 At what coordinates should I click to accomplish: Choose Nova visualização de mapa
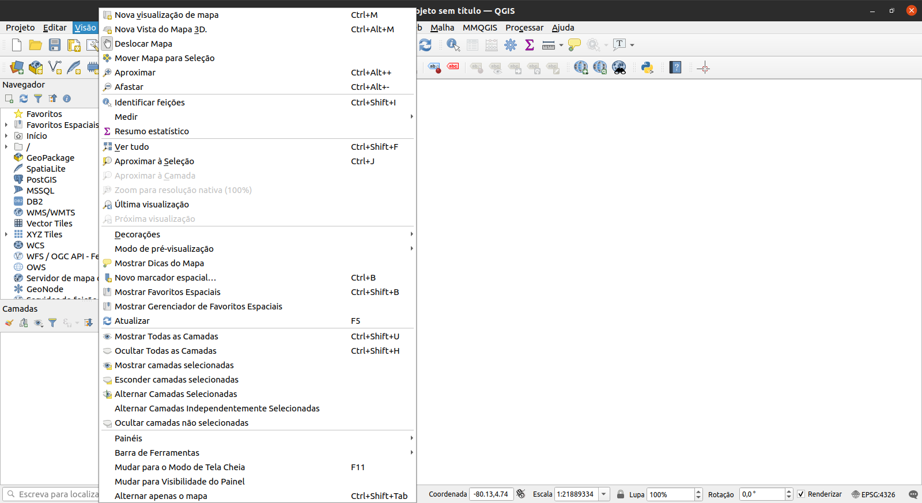click(258, 15)
